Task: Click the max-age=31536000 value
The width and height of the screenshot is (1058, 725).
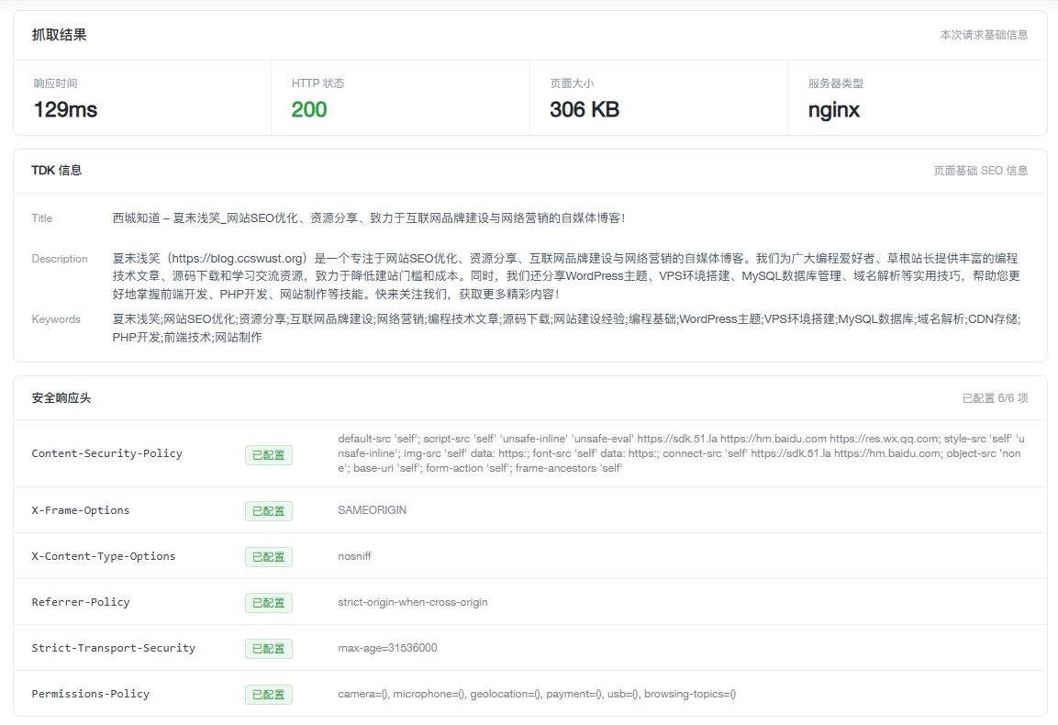Action: click(x=387, y=648)
